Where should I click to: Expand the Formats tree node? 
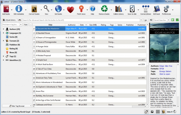click(4, 41)
